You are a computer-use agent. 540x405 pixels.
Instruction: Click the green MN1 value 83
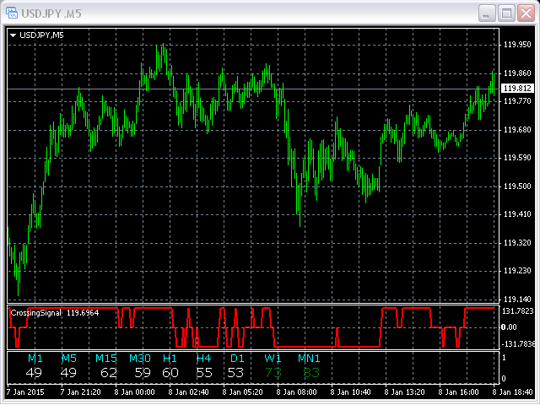[311, 373]
